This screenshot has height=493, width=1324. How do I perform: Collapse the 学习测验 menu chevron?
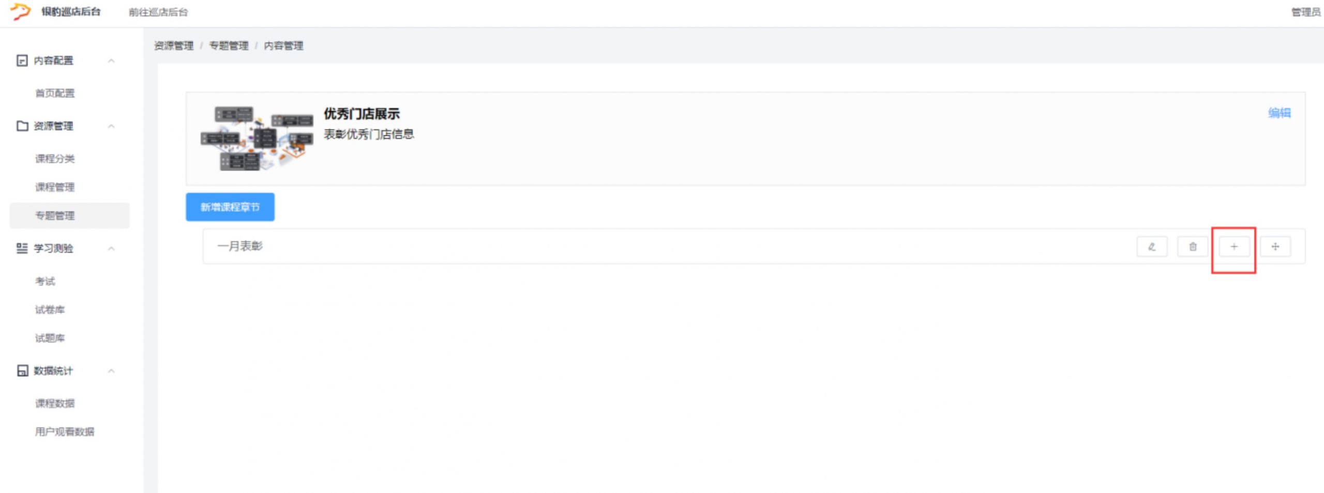coord(111,249)
